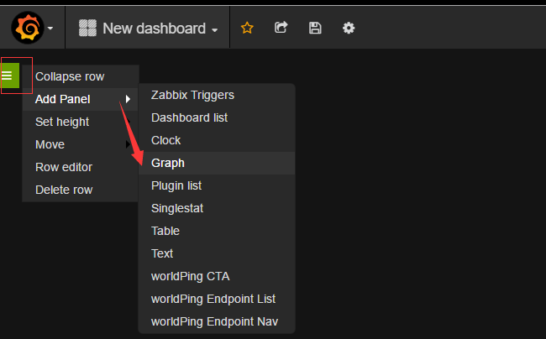This screenshot has width=546, height=339.
Task: Add a Singlestat panel
Action: click(x=217, y=208)
